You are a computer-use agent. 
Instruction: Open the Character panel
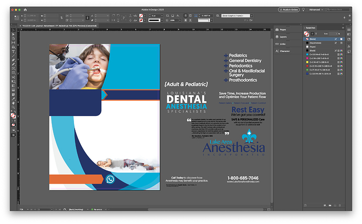[285, 51]
